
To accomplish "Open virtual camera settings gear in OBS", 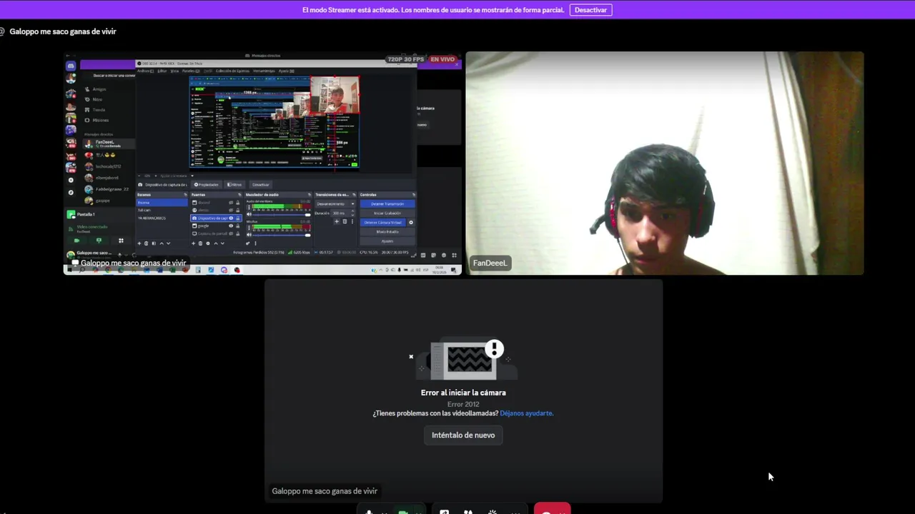I will [411, 223].
